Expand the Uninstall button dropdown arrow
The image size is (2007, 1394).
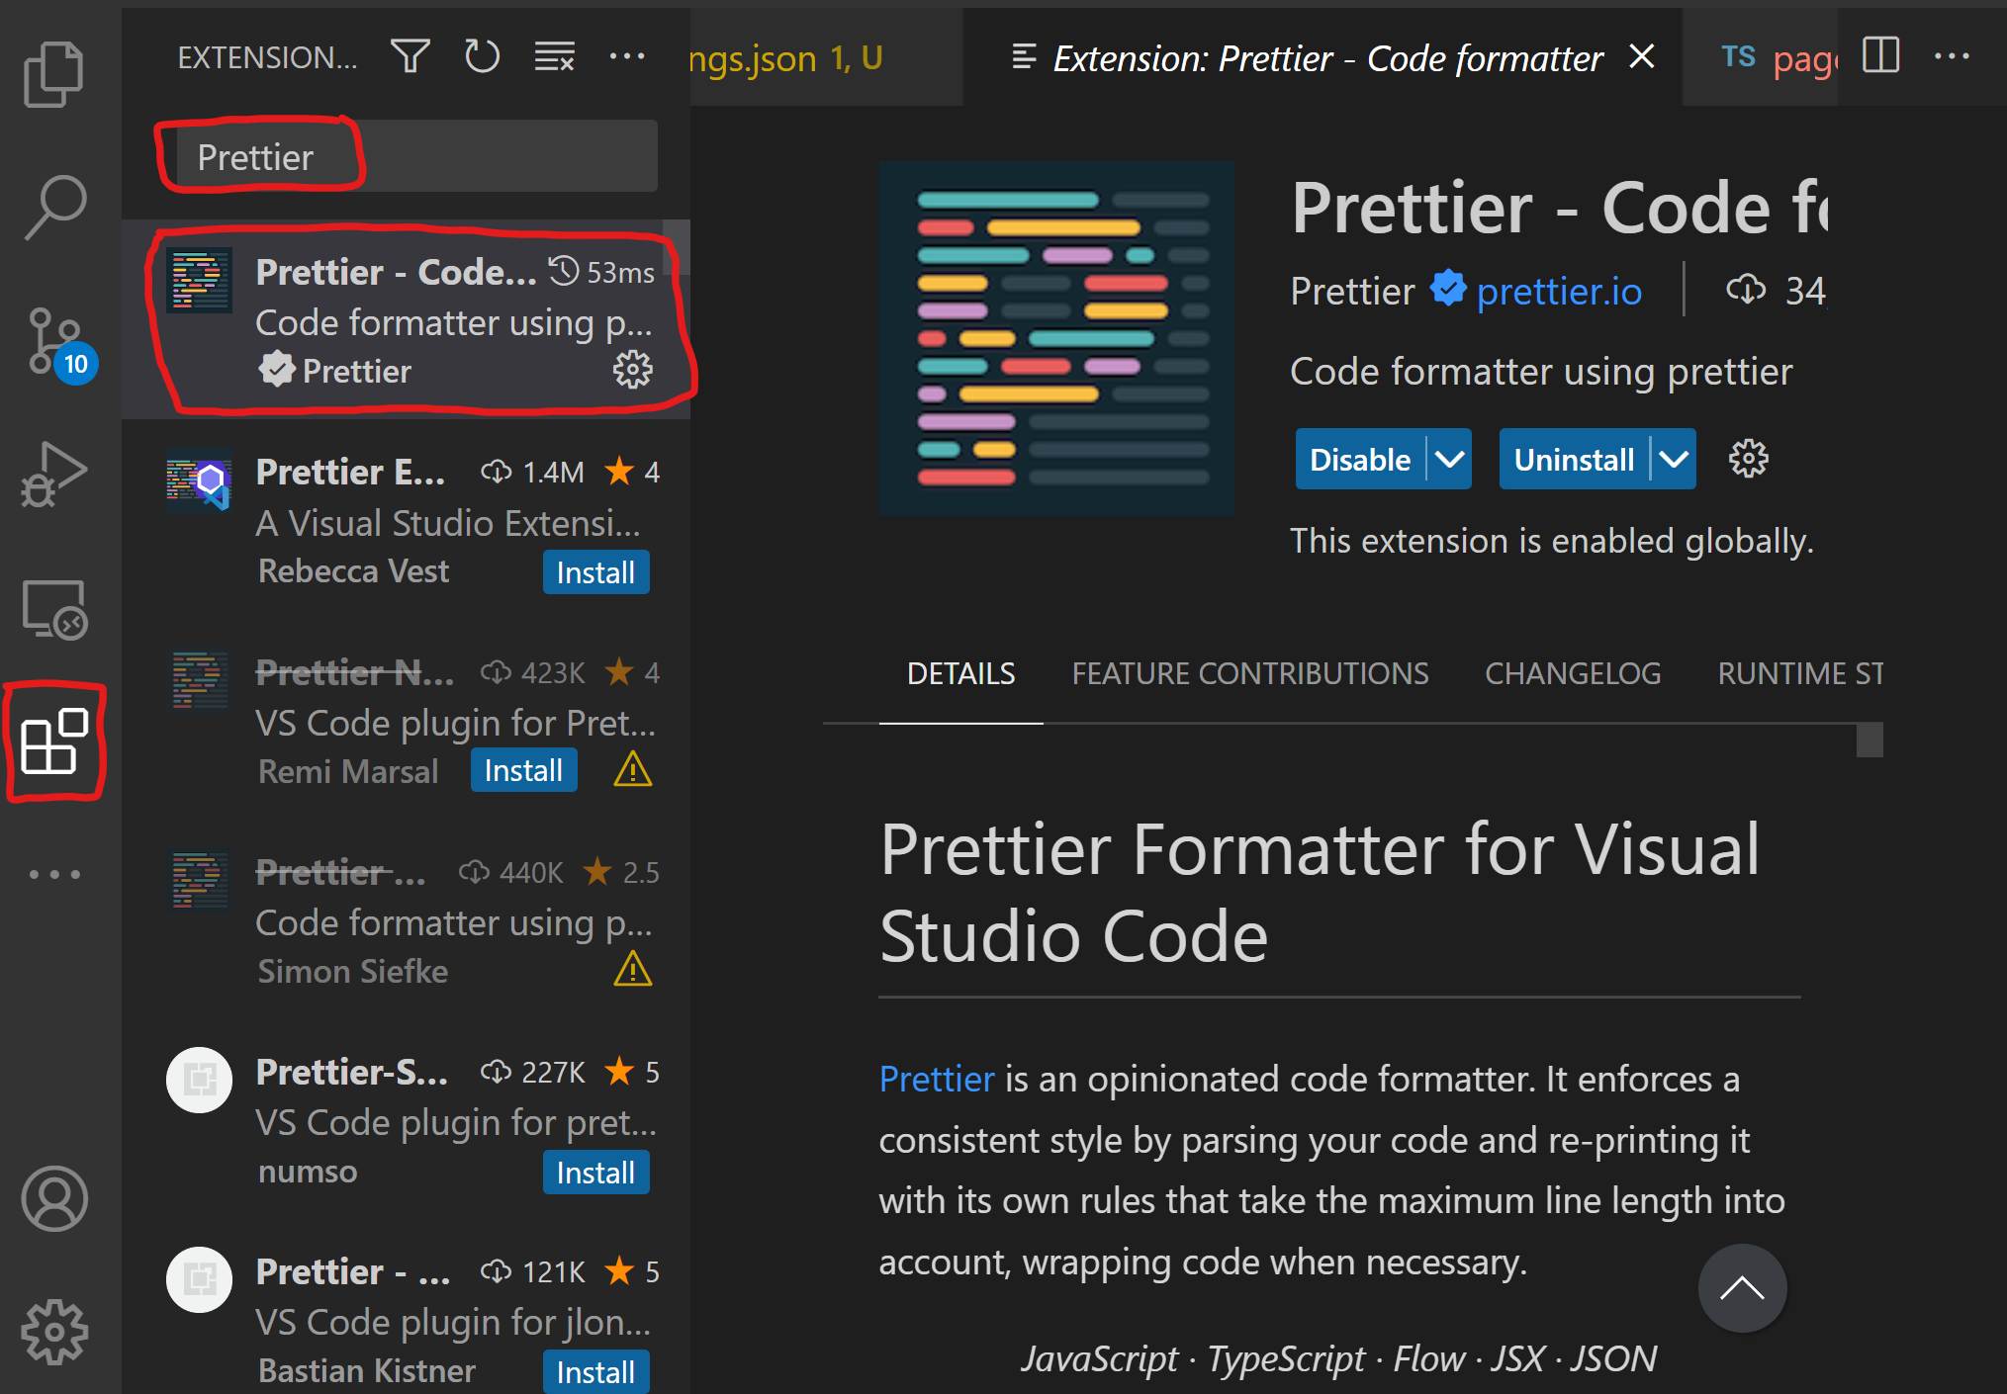[x=1674, y=460]
